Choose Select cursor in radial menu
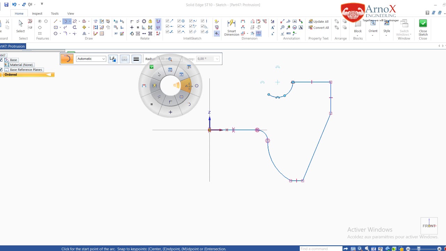Screen dimensions: 446x251 pyautogui.click(x=159, y=74)
